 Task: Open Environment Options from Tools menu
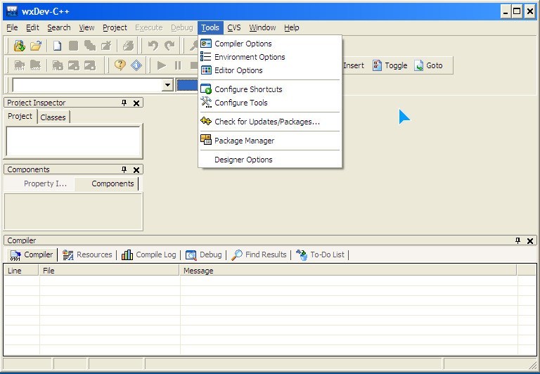click(x=270, y=57)
